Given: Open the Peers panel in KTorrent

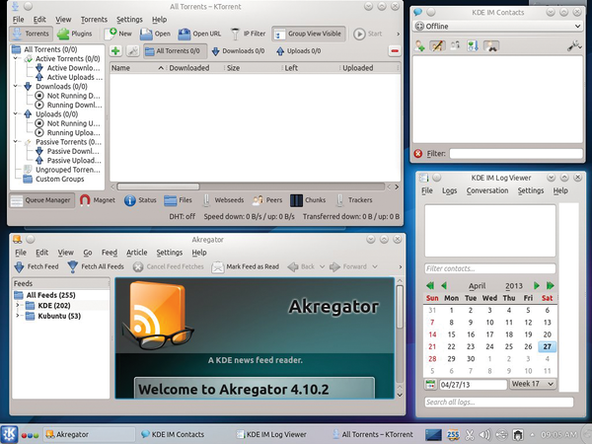Looking at the screenshot, I should (x=267, y=200).
